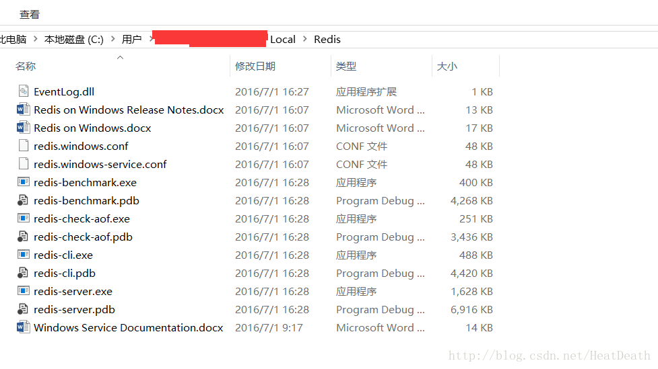Sort files by the 大小 column header

pos(447,66)
